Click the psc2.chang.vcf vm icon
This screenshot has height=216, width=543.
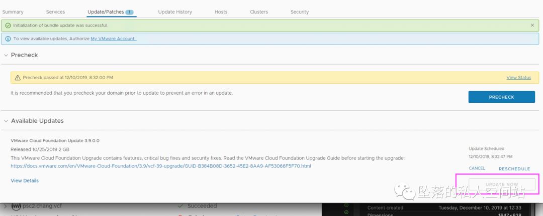[x=16, y=206]
